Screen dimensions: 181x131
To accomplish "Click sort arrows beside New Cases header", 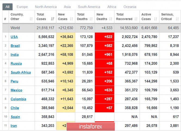I will tap(72, 19).
